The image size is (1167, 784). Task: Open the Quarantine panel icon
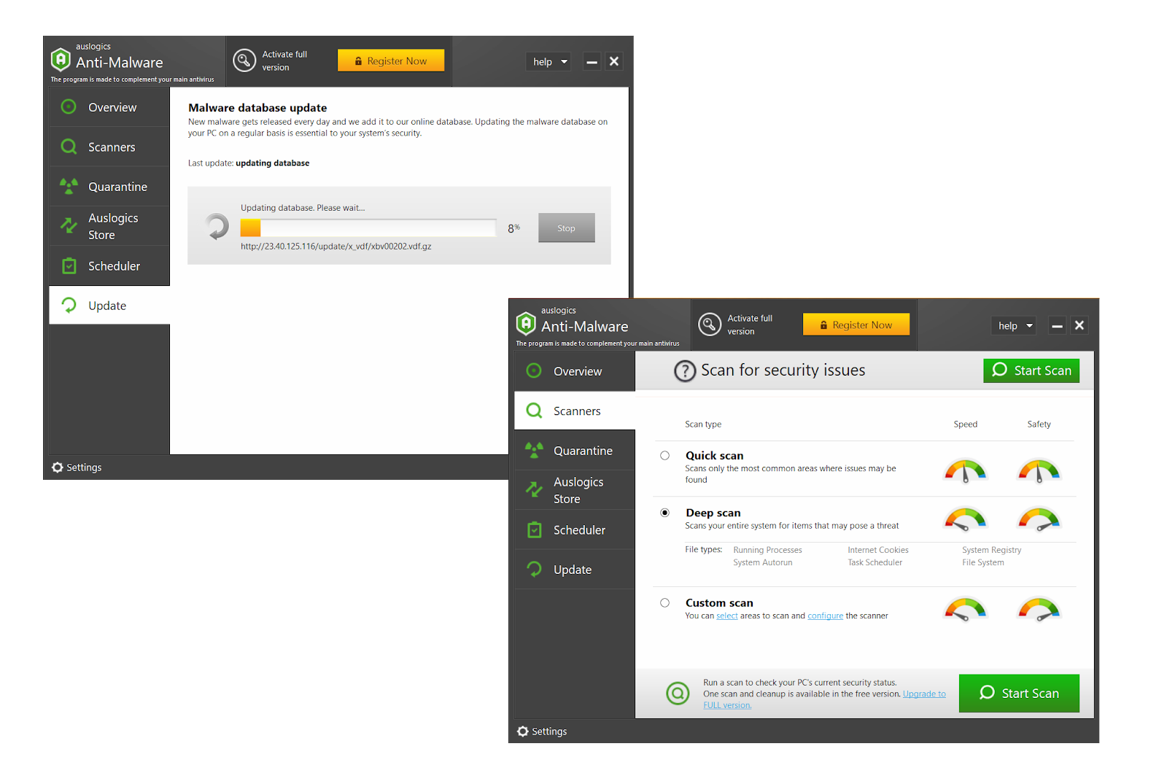pos(534,450)
